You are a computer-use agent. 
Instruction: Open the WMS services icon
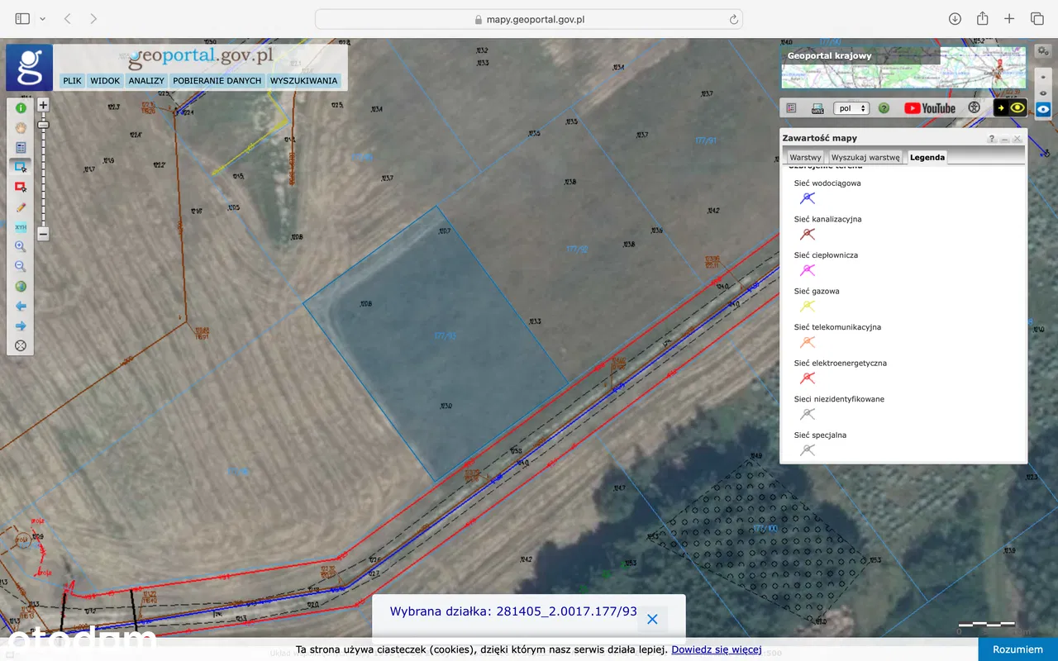click(817, 108)
